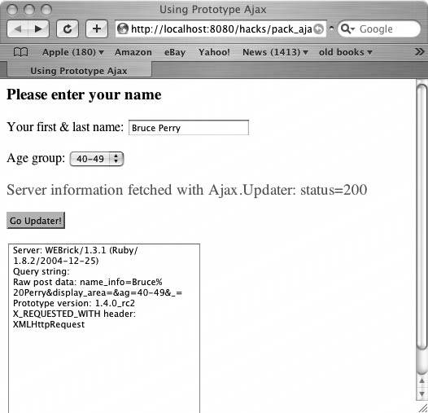Expand the Apple (180) bookmarks menu

tap(73, 52)
